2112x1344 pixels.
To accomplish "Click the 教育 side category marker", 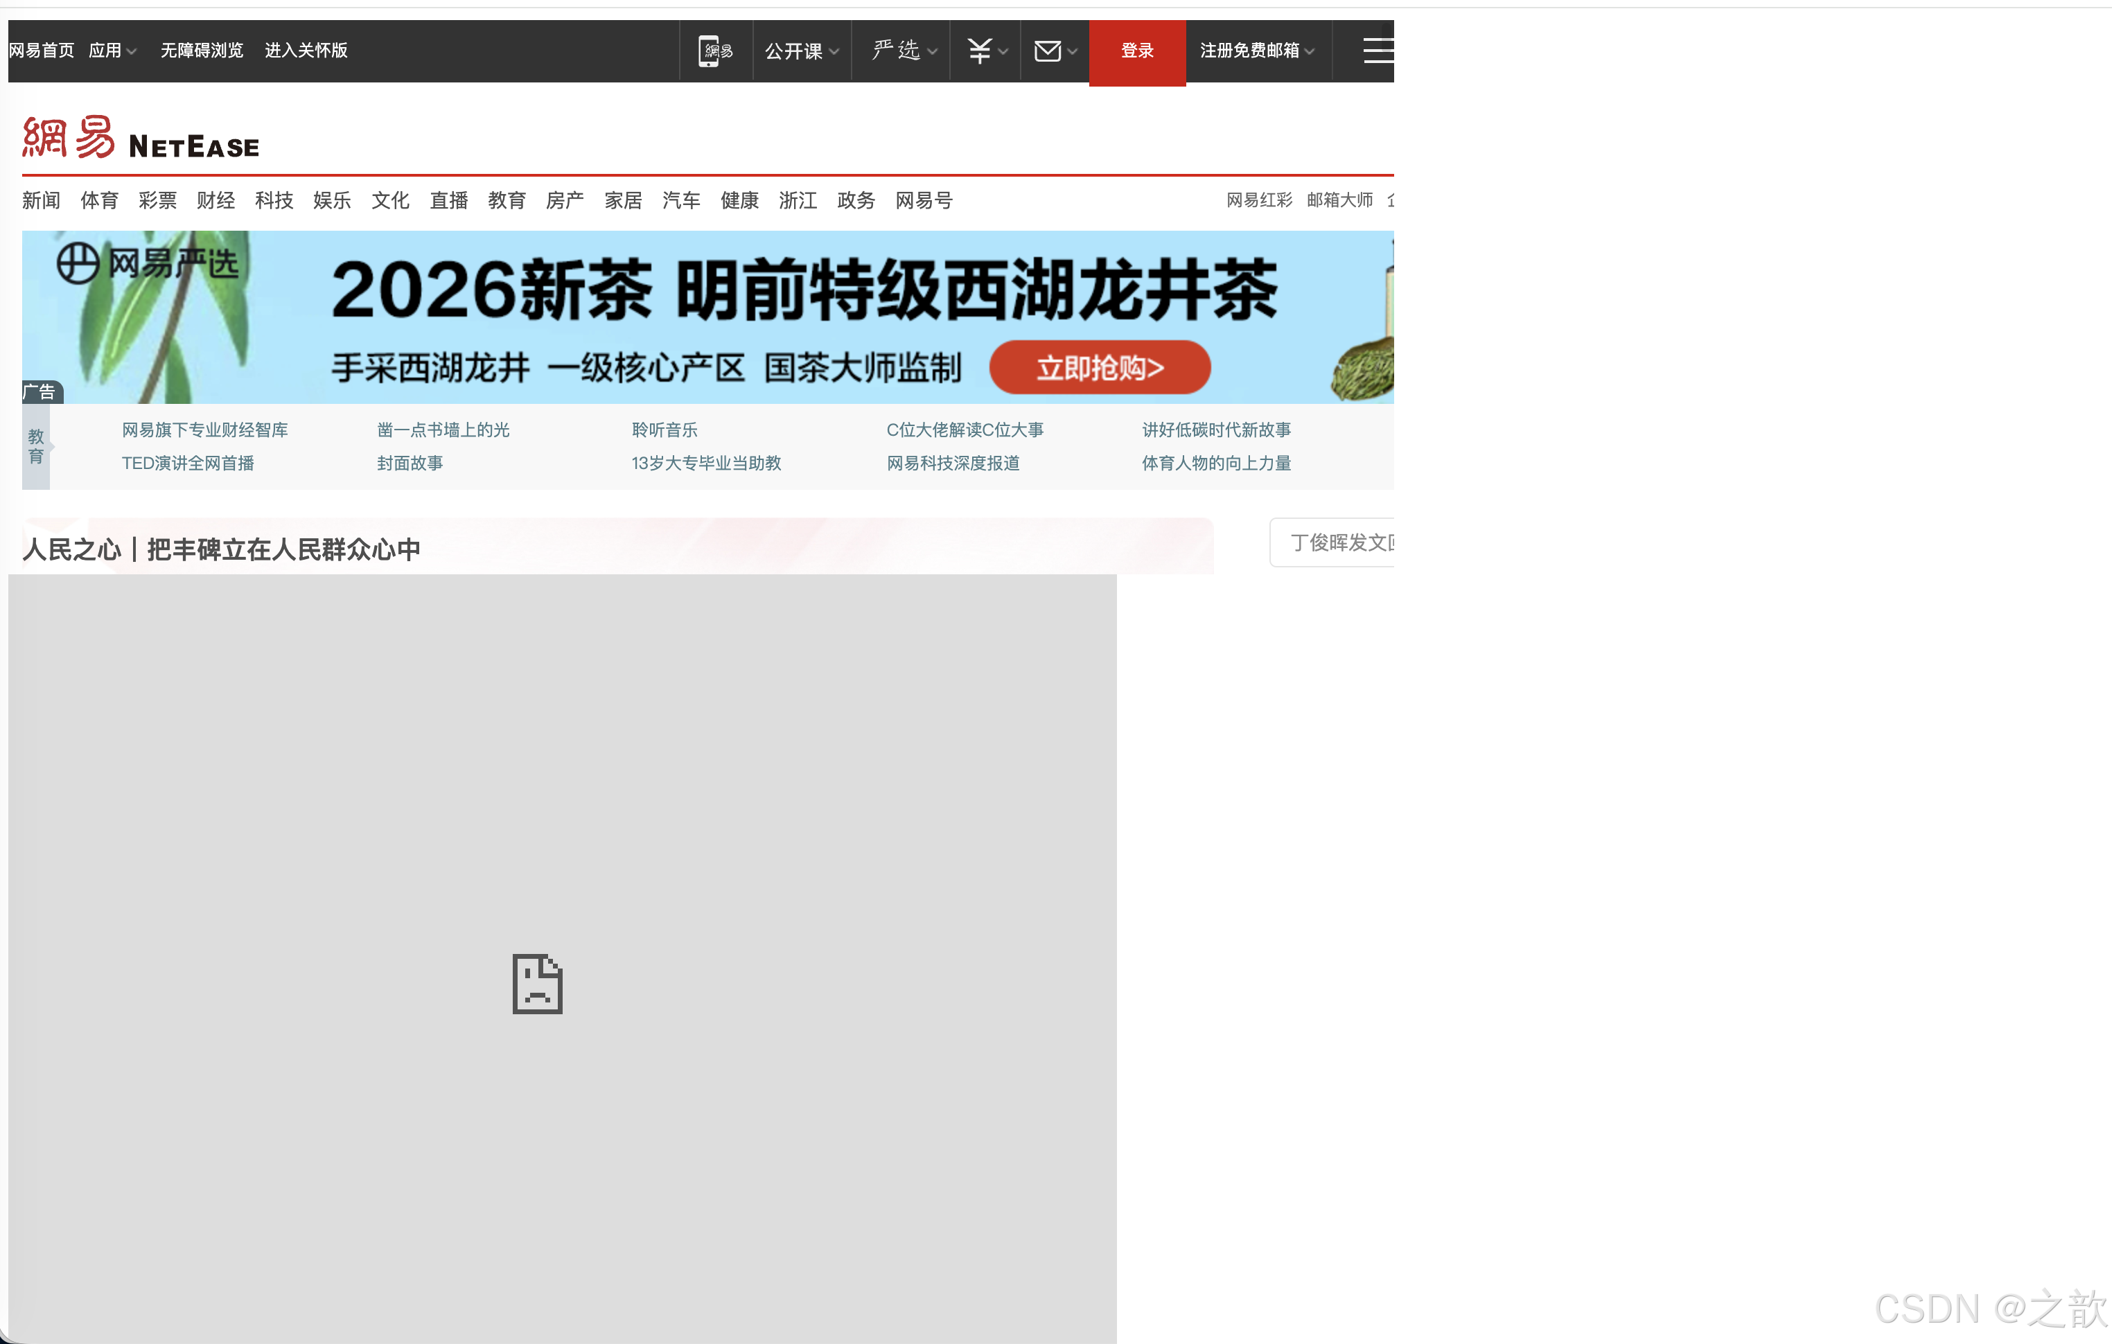I will click(35, 446).
